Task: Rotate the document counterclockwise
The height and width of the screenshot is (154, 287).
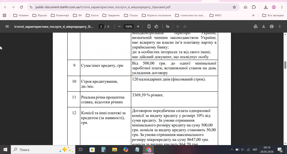Action: click(156, 26)
